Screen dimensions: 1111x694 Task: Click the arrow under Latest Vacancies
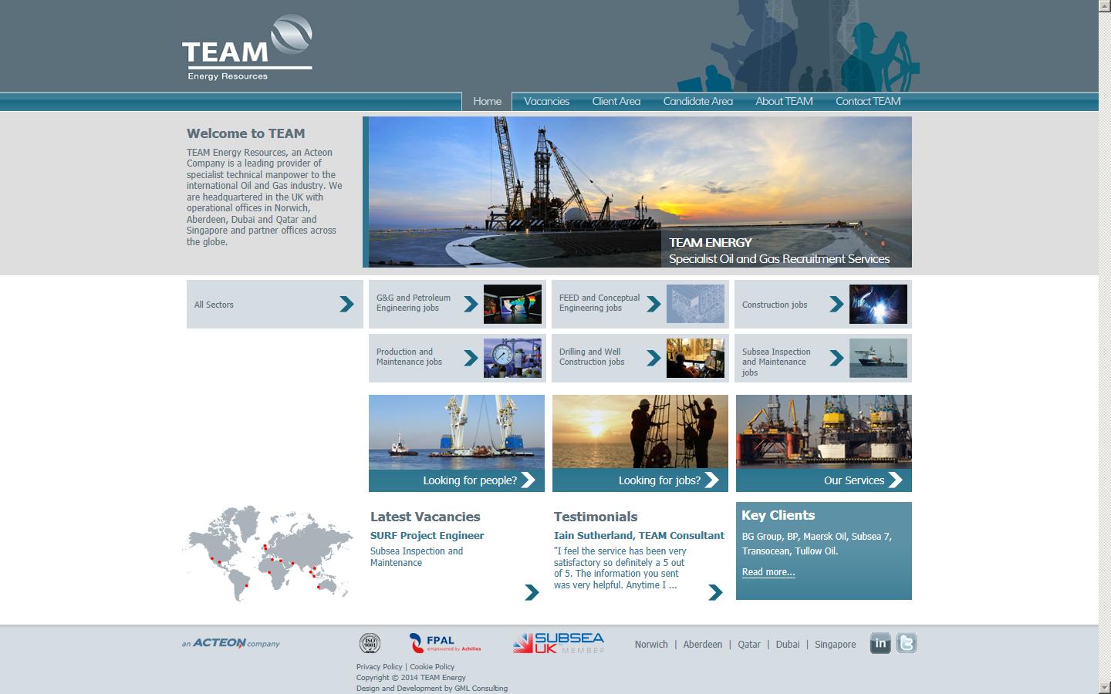pyautogui.click(x=532, y=592)
